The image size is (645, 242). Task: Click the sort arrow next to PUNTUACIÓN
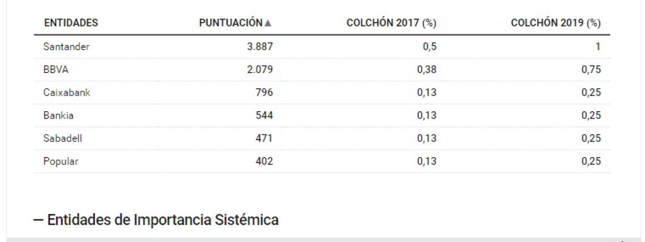coord(268,23)
